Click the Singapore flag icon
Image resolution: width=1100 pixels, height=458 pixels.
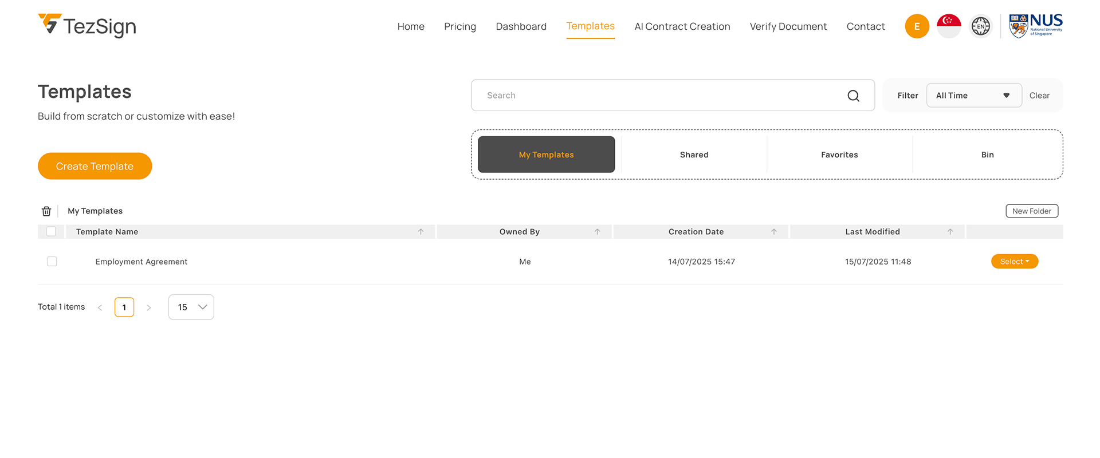[x=949, y=26]
